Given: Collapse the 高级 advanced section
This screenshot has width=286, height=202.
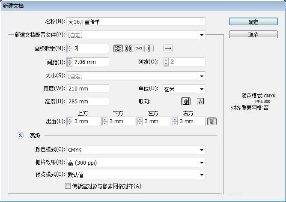Looking at the screenshot, I should tap(20, 136).
